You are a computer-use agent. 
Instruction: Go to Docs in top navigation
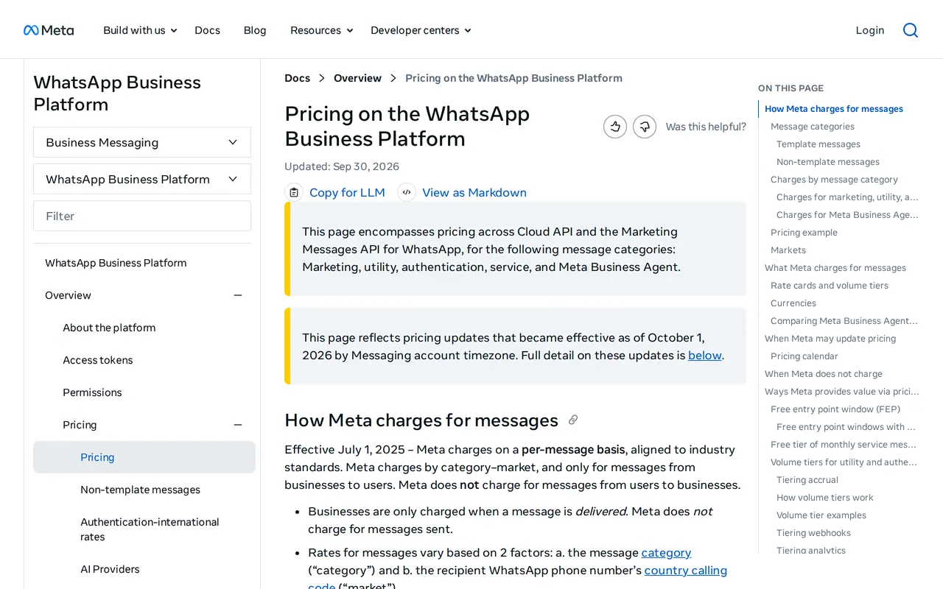click(207, 30)
